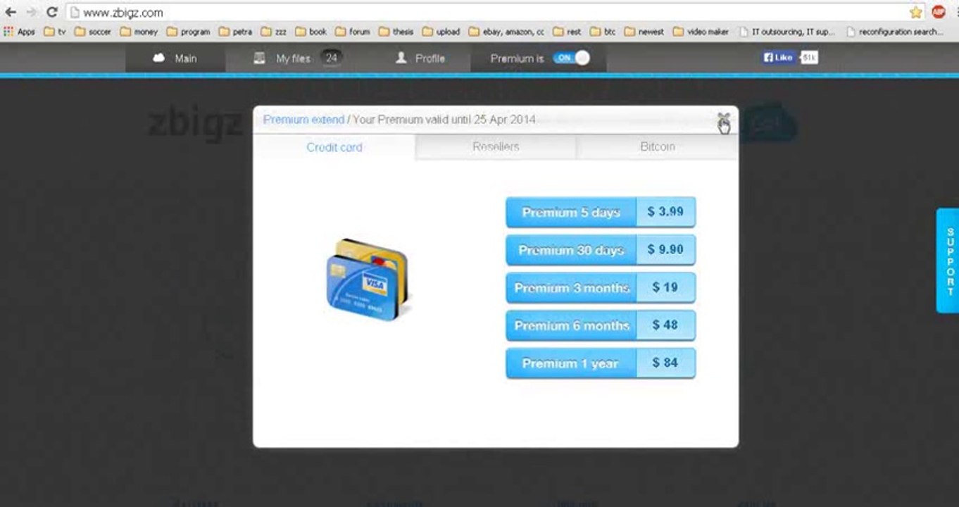Go back using the browser back arrow
This screenshot has height=507, width=959.
[x=10, y=13]
